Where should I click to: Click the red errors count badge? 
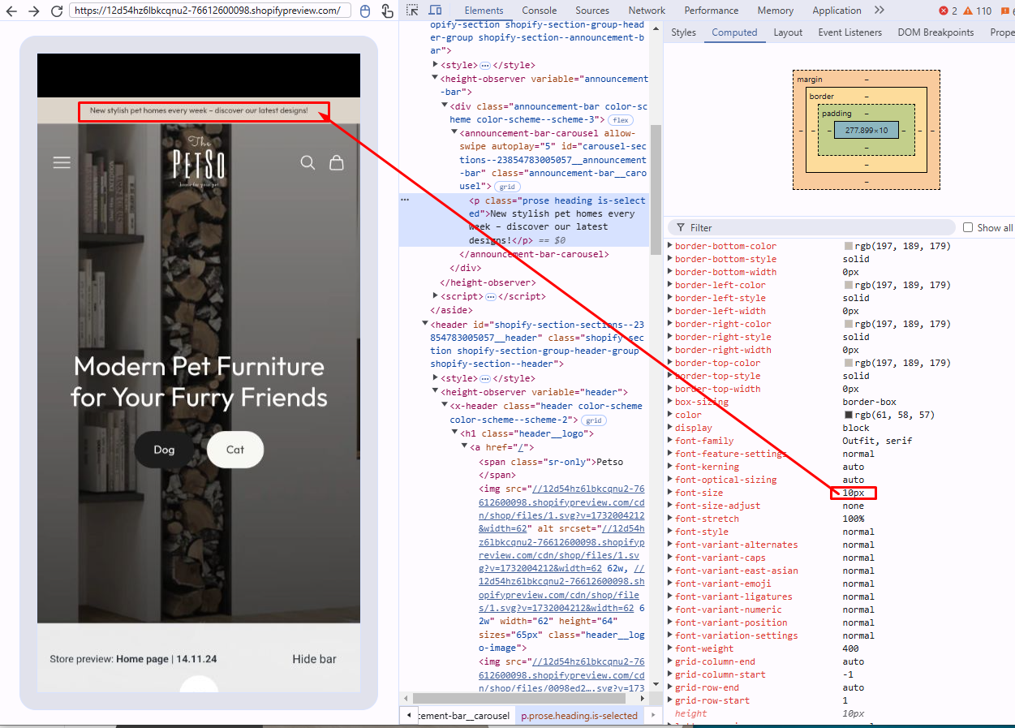(948, 11)
